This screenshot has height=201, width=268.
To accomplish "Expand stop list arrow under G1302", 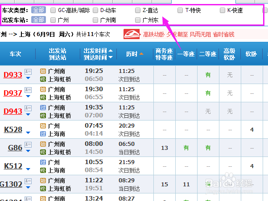I will pos(28,188).
